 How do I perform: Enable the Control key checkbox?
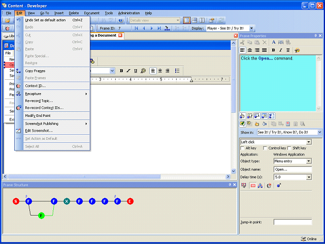[x=265, y=148]
